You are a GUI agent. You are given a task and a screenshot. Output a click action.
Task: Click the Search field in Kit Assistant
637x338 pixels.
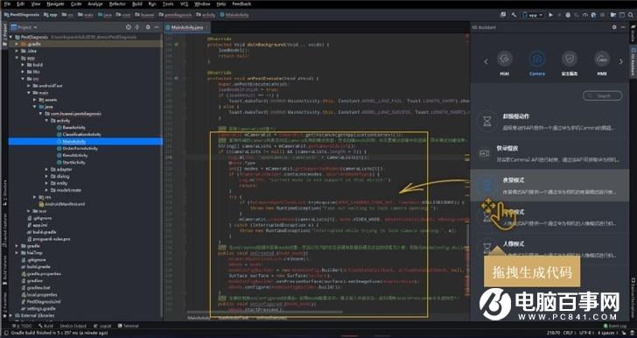603,95
